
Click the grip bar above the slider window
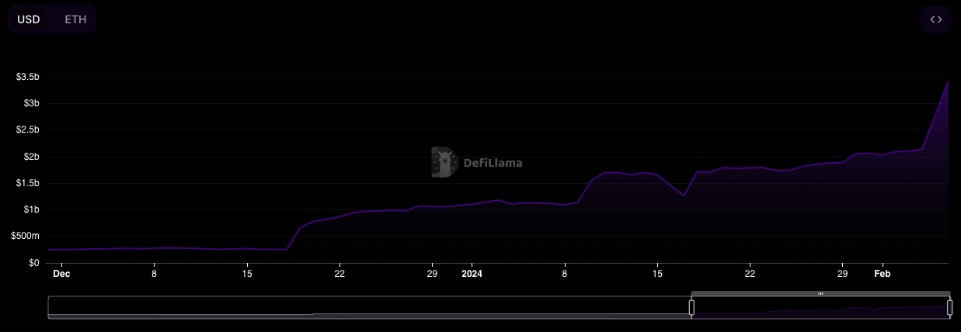point(820,293)
